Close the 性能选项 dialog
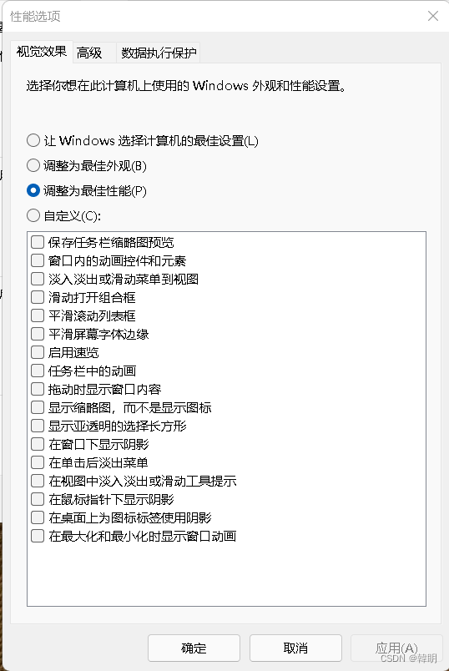The width and height of the screenshot is (449, 671). [433, 16]
